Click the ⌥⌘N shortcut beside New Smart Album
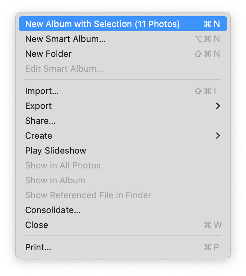Image resolution: width=246 pixels, height=276 pixels. (207, 39)
